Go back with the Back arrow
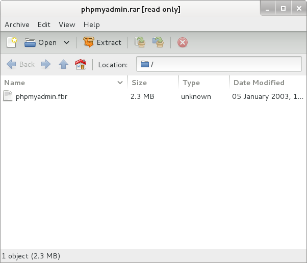This screenshot has height=263, width=307. [x=20, y=64]
